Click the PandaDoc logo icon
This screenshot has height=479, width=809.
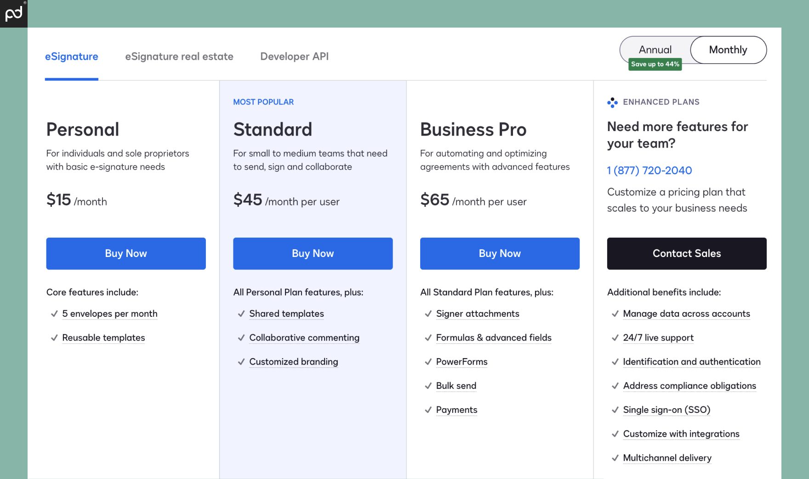click(13, 13)
